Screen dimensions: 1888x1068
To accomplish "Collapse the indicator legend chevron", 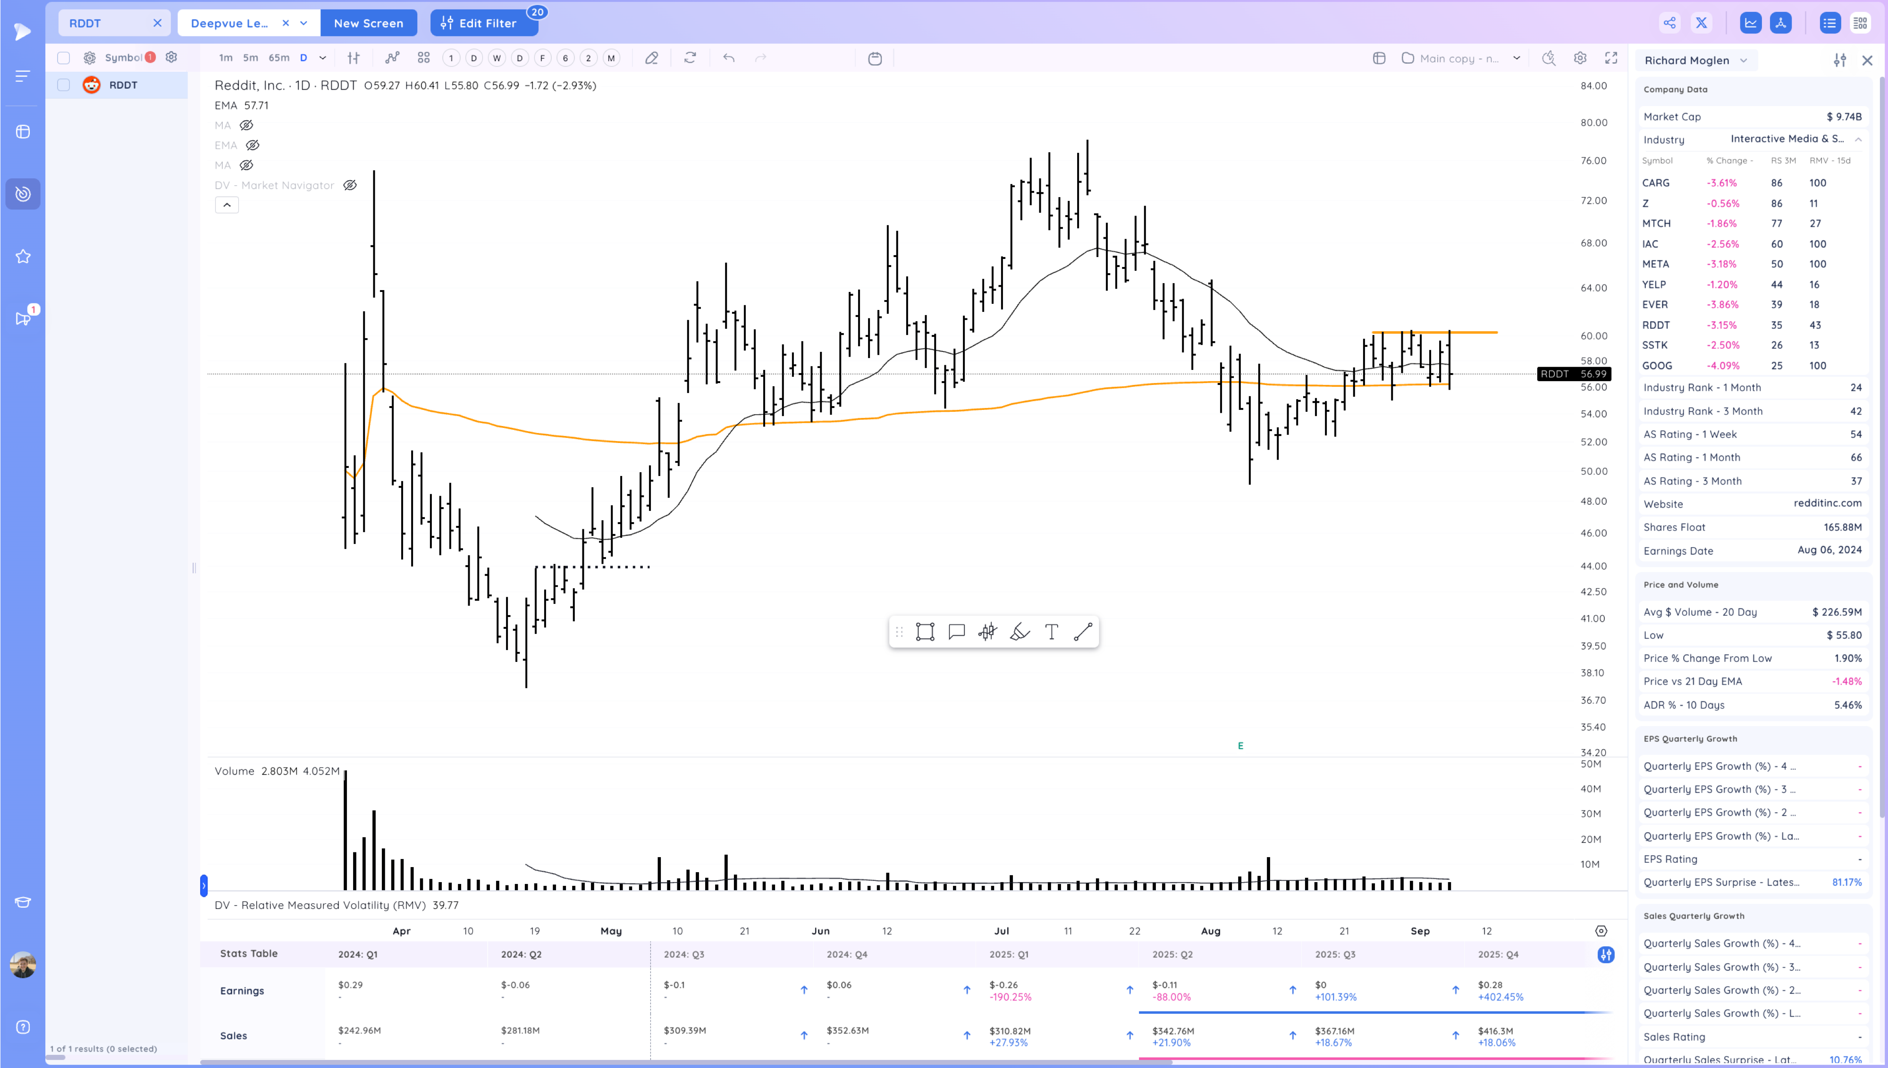I will pos(227,205).
